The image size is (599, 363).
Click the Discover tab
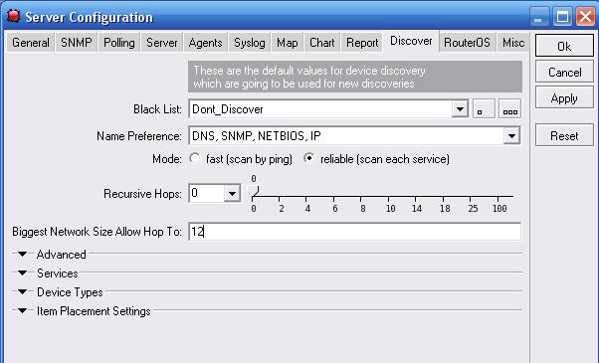pos(411,41)
